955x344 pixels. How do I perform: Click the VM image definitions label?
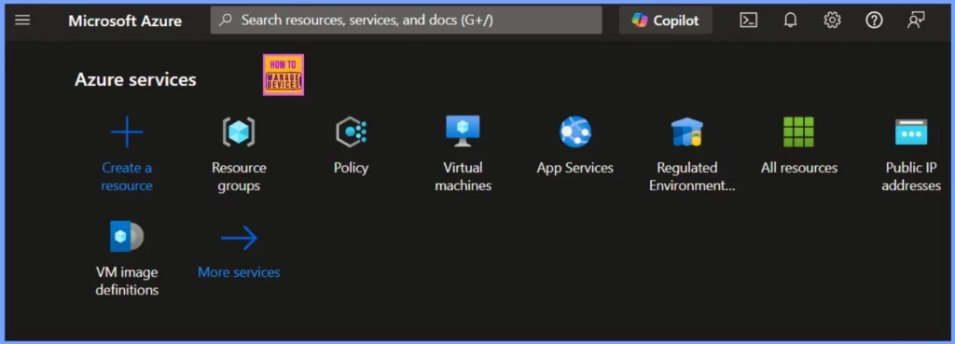point(127,281)
